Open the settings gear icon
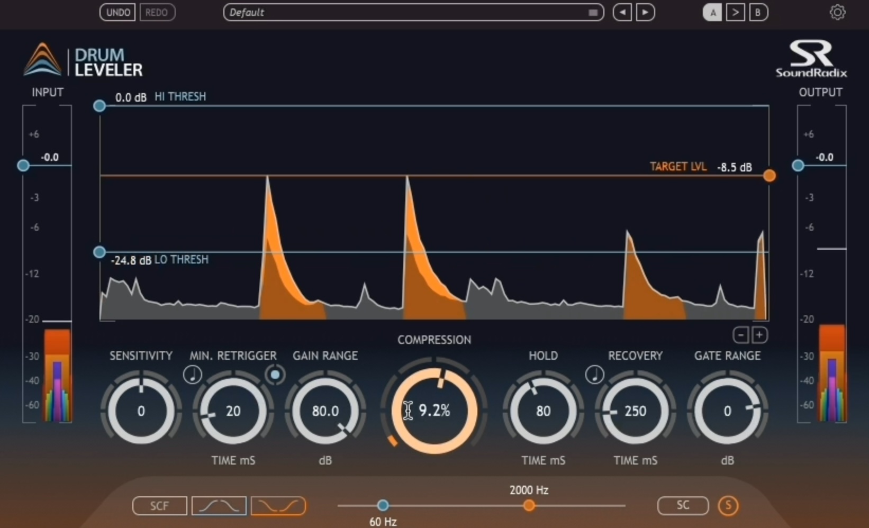Screen dimensions: 869x528 [x=837, y=12]
